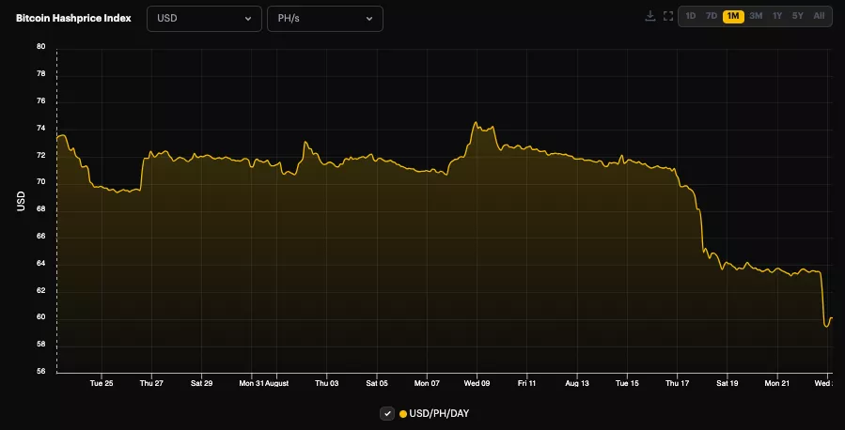Select the active 1M time range
This screenshot has width=845, height=430.
click(x=733, y=16)
